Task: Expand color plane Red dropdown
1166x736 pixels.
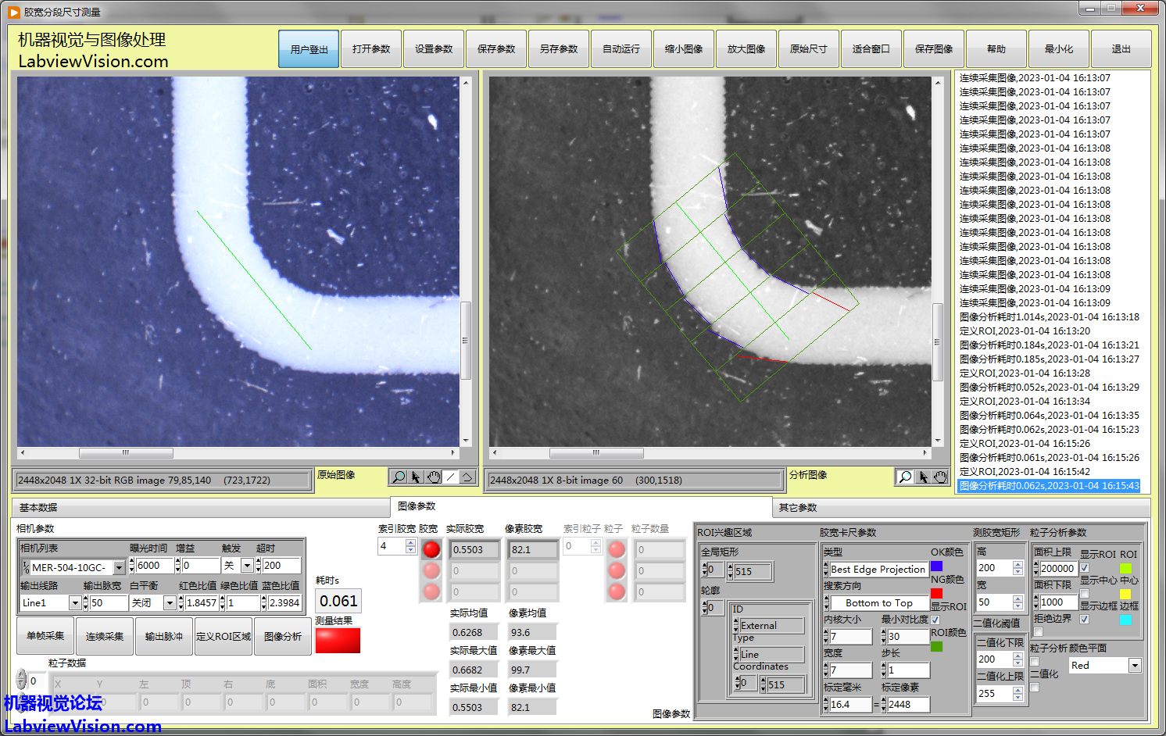Action: [x=1135, y=666]
